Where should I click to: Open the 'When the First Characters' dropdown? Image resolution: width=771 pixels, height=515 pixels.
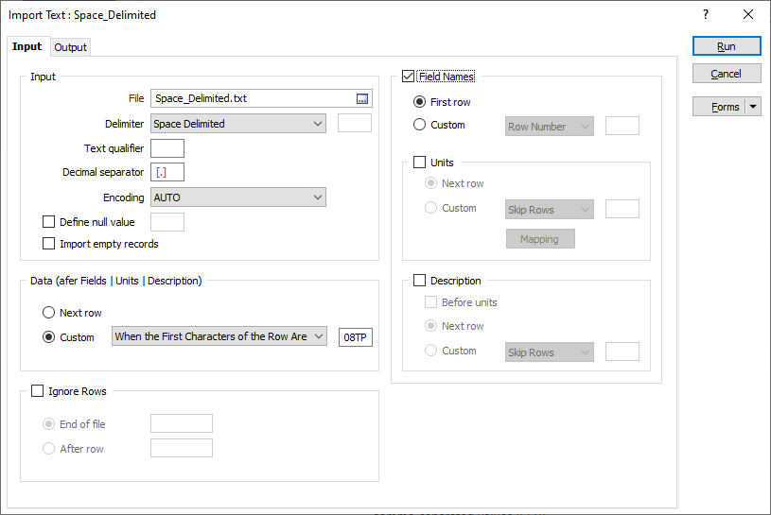[219, 336]
